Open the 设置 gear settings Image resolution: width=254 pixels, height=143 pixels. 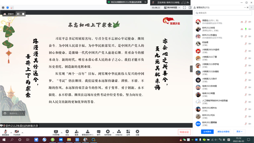click(137, 132)
